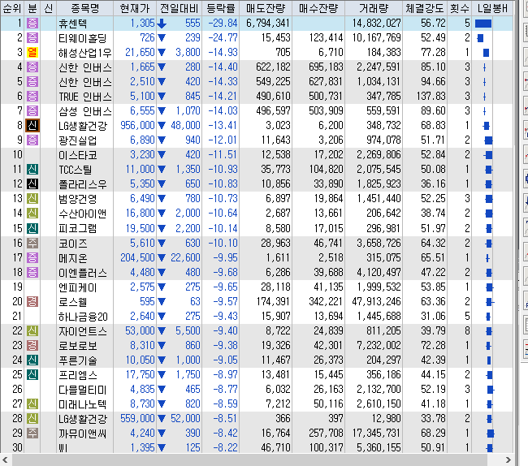Screen dimensions: 528x466
Task: Select the 이스타코 stock name
Action: (78, 155)
